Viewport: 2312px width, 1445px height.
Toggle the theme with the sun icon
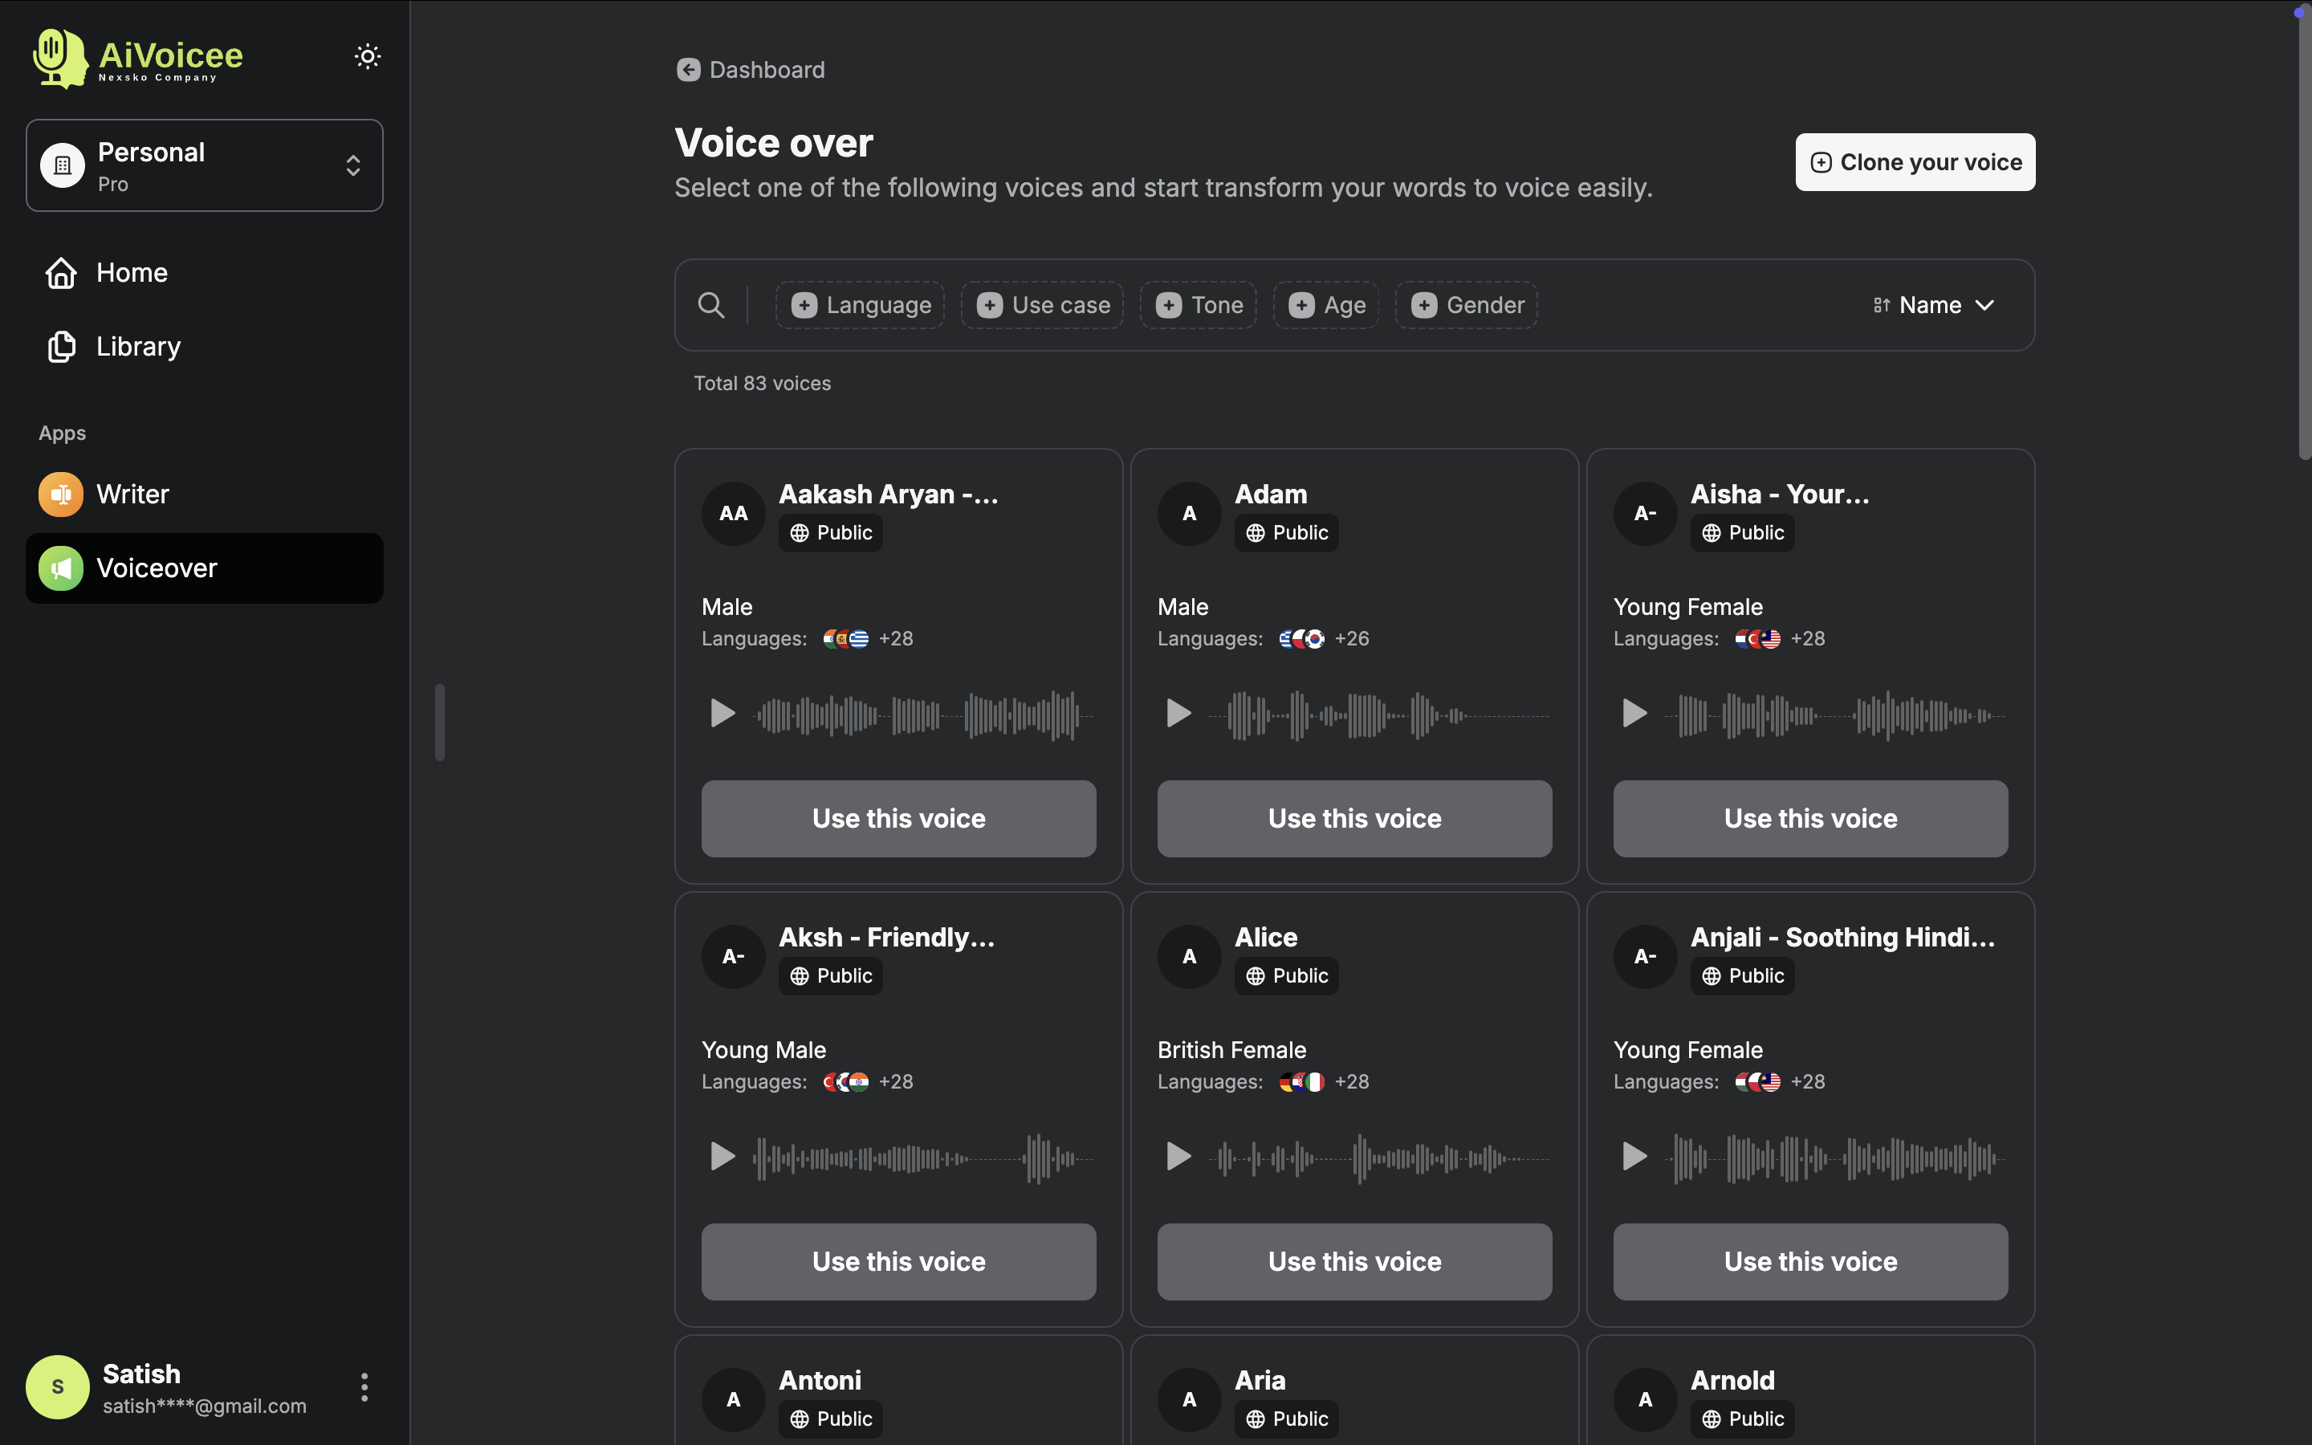coord(368,56)
